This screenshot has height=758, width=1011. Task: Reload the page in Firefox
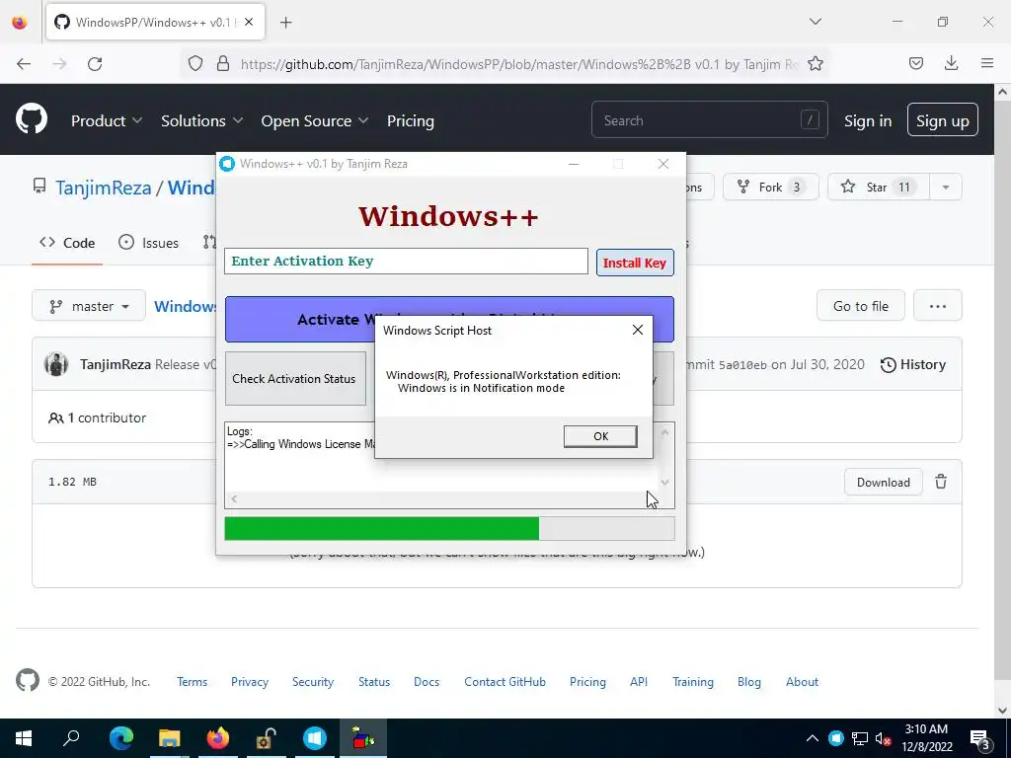coord(95,64)
